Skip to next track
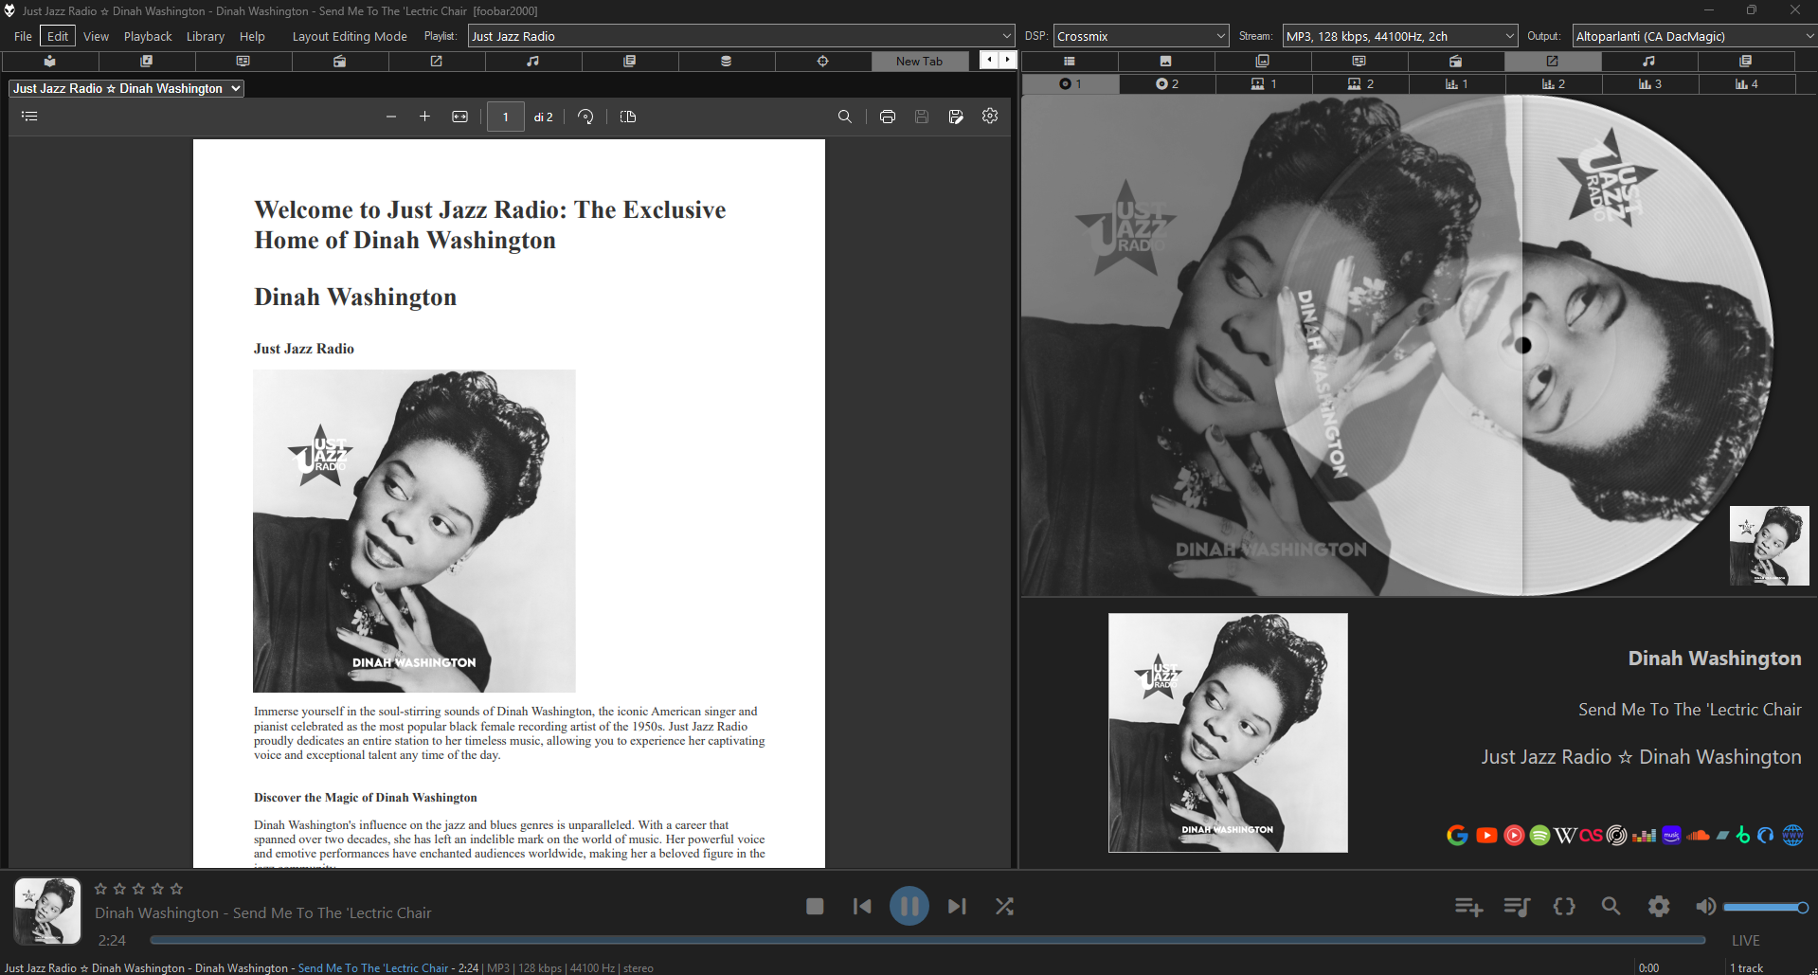 [957, 907]
